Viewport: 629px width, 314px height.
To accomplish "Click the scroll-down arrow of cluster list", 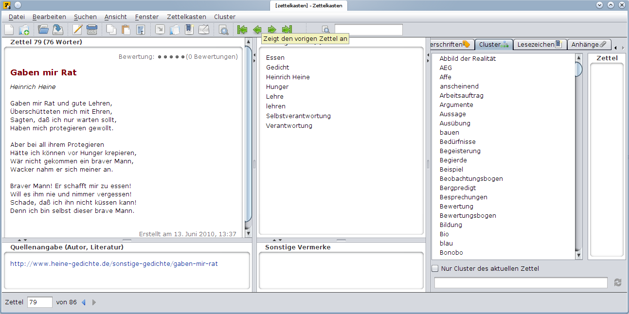I will (578, 255).
